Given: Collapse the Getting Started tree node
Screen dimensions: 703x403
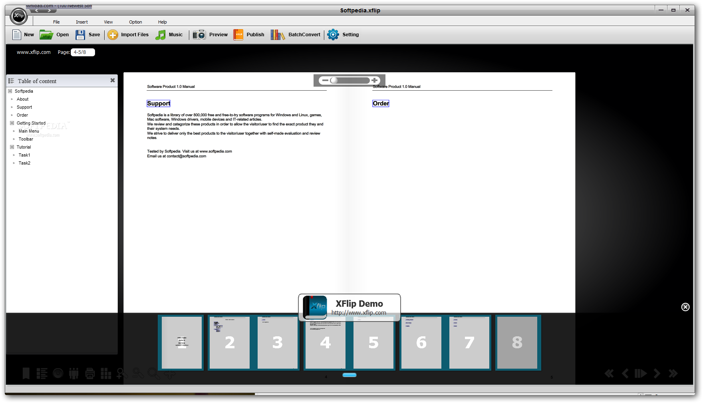Looking at the screenshot, I should [12, 123].
